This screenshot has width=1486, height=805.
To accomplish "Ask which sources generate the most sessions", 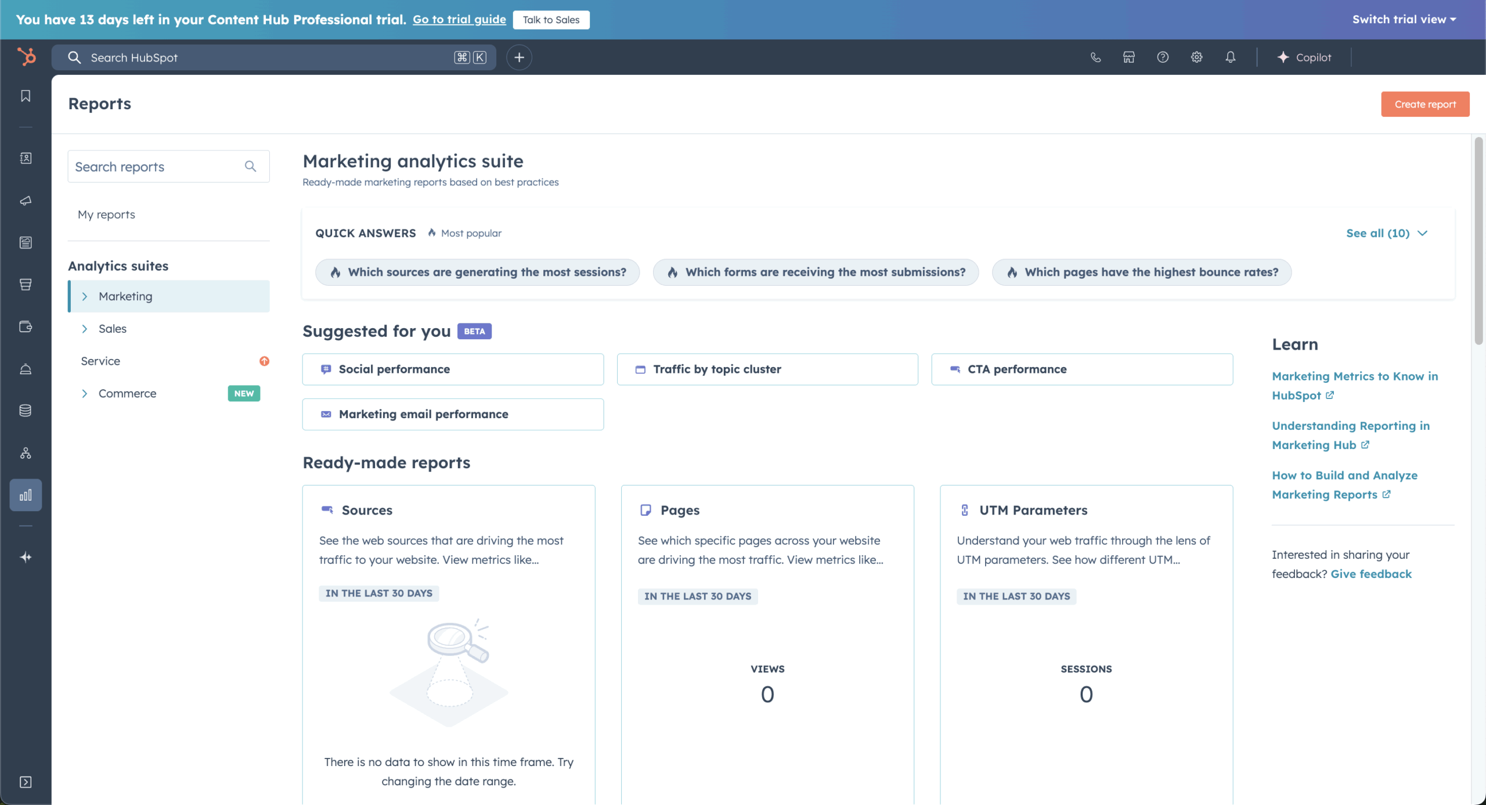I will (477, 272).
